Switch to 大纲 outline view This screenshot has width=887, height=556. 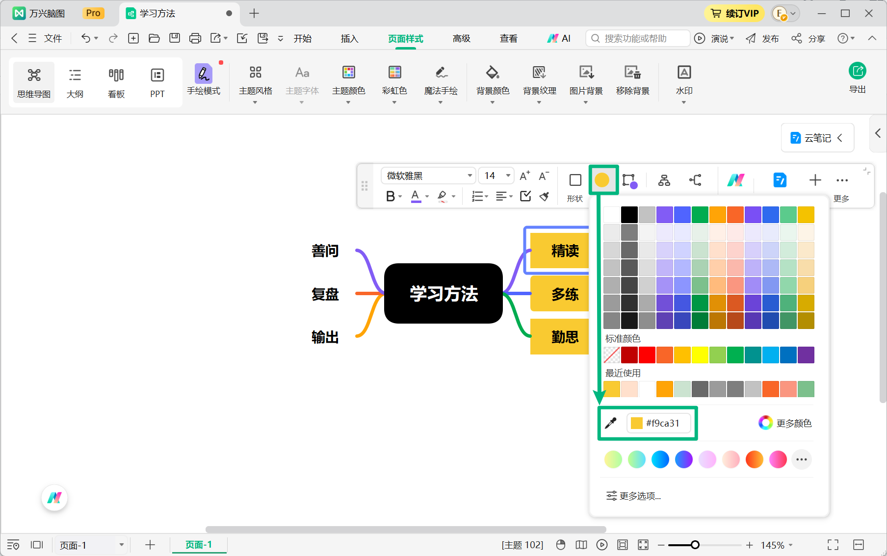[x=75, y=82]
